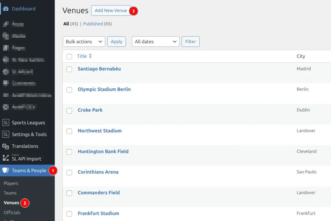Click the City column header

(x=301, y=56)
